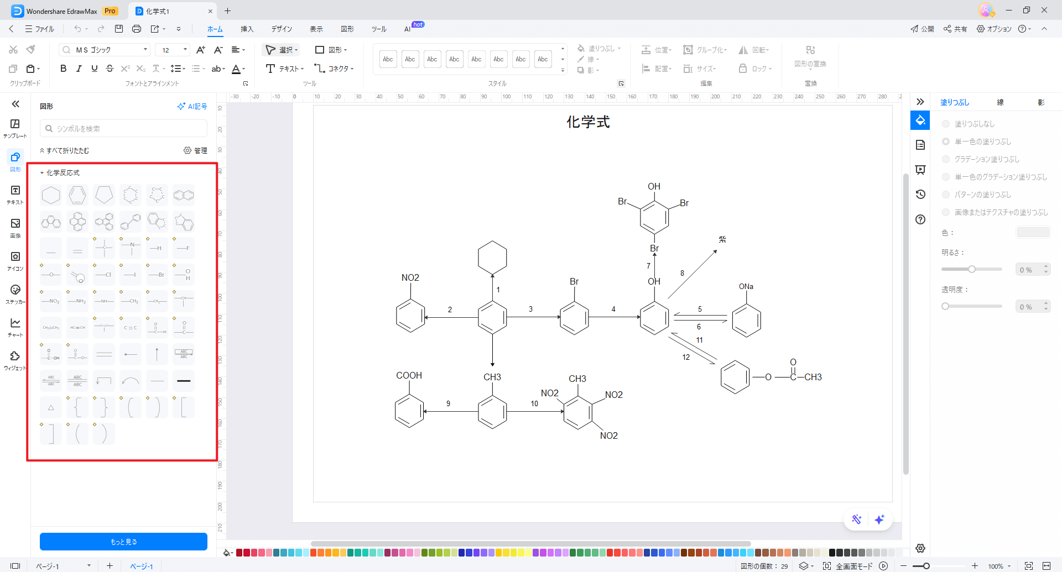Collapse the left sidebar with double chevron
Screen dimensions: 1062x572
15,104
